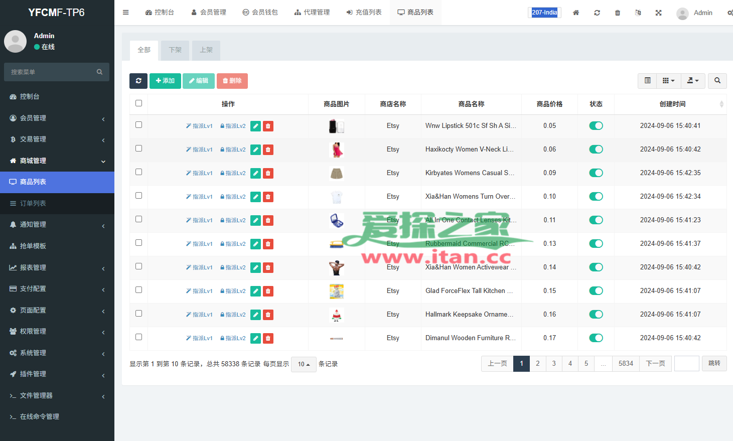
Task: Click the dark refresh table button
Action: pos(138,81)
